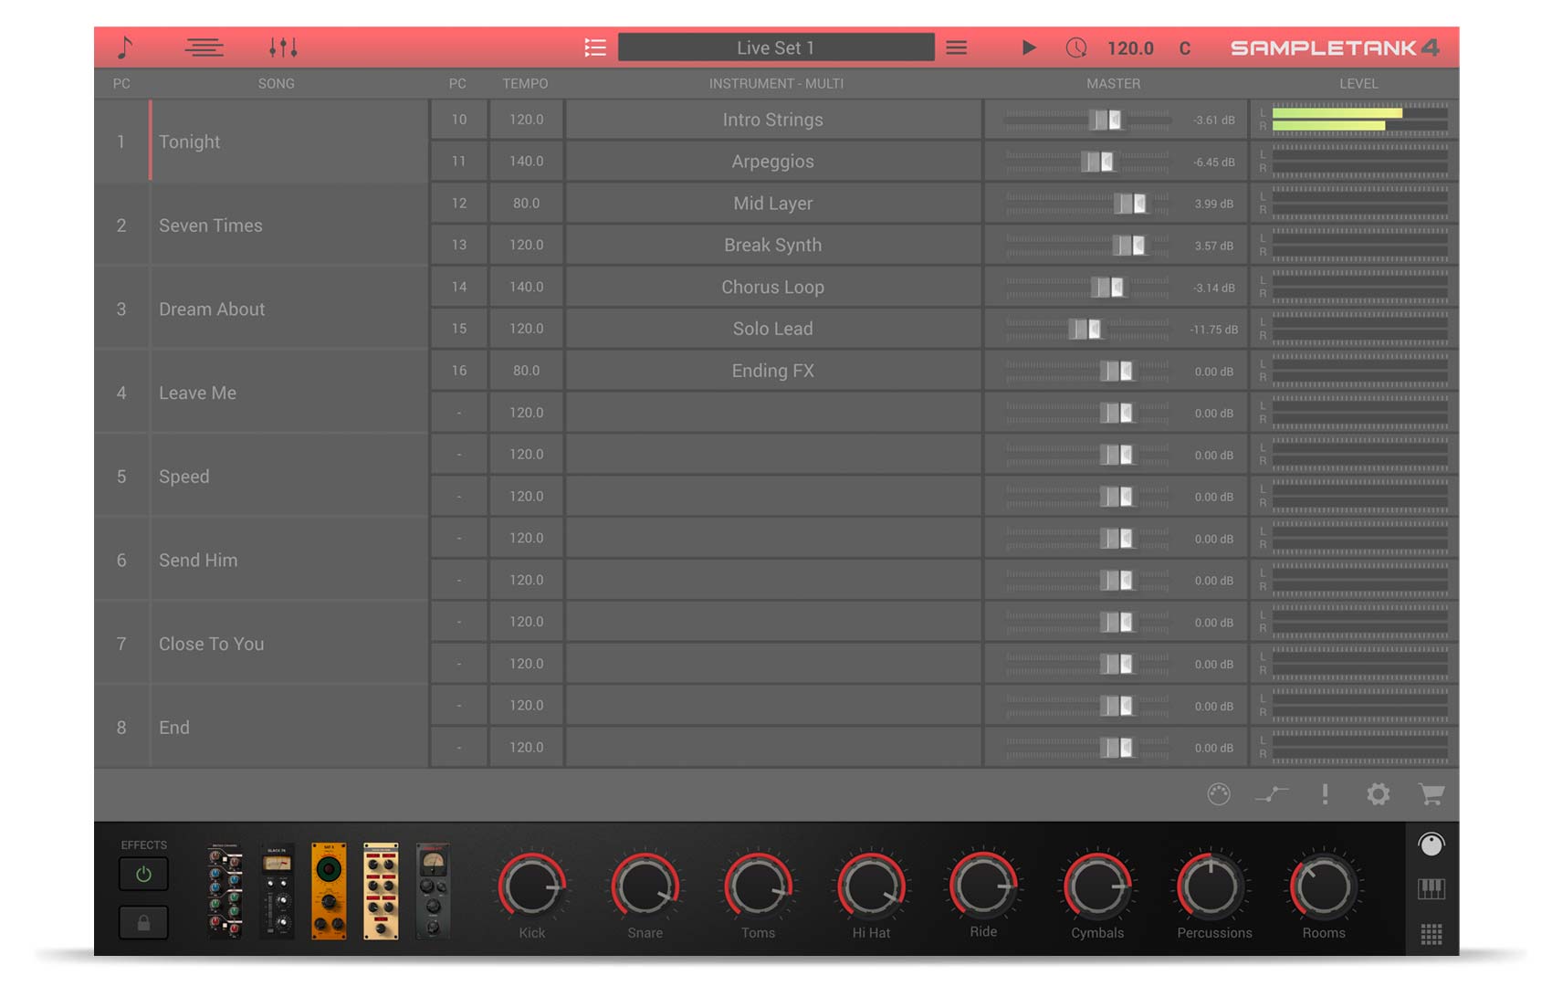Open the settings gear icon
The height and width of the screenshot is (986, 1552).
pyautogui.click(x=1378, y=794)
